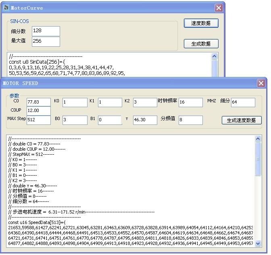The height and width of the screenshot is (255, 271).
Task: Click the 分频值 field showing 8
Action: 191,120
